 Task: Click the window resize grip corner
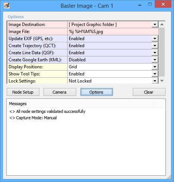pyautogui.click(x=169, y=177)
